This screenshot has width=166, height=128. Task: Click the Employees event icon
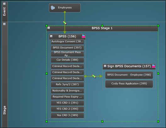point(53,8)
